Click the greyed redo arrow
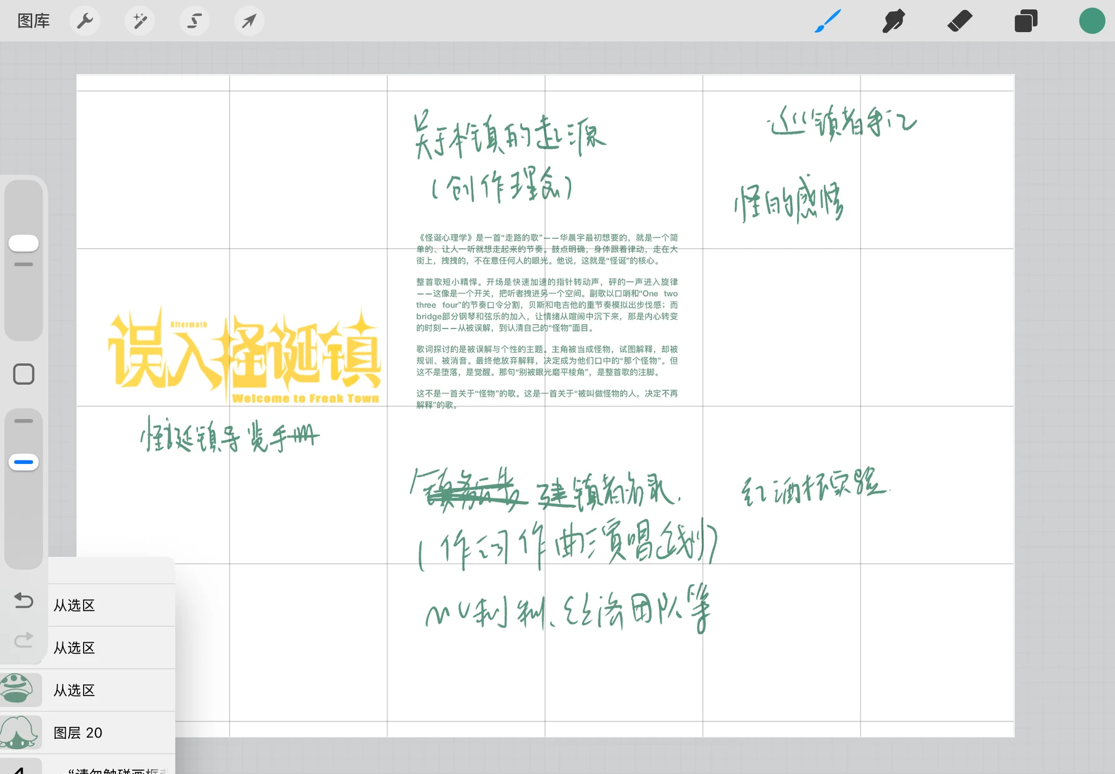Image resolution: width=1115 pixels, height=774 pixels. pyautogui.click(x=24, y=640)
